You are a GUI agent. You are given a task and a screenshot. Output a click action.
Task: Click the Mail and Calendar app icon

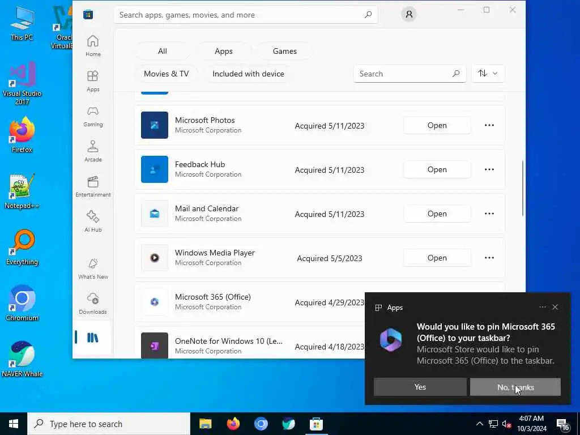[x=155, y=214]
